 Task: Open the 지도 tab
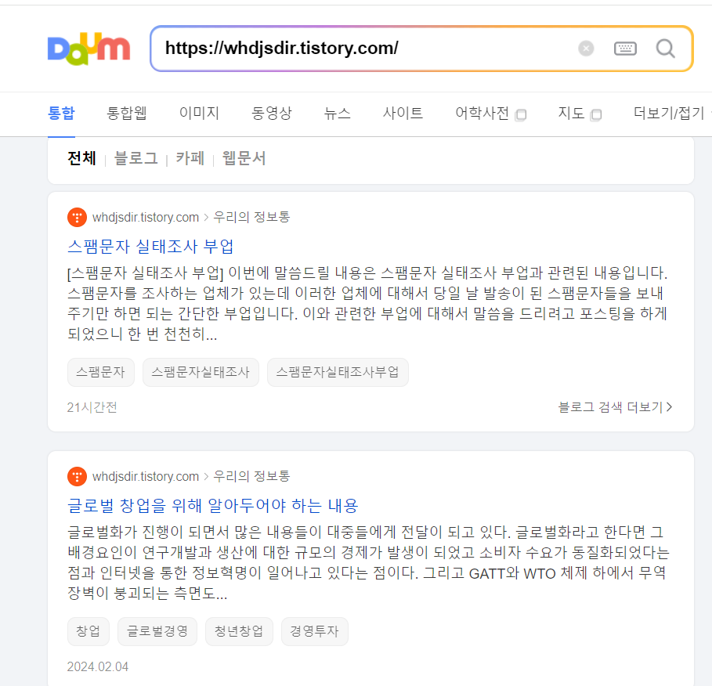point(571,113)
